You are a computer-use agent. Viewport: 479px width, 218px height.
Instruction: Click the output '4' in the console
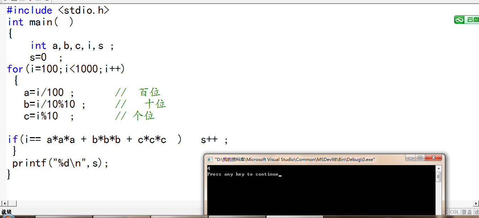(208, 168)
